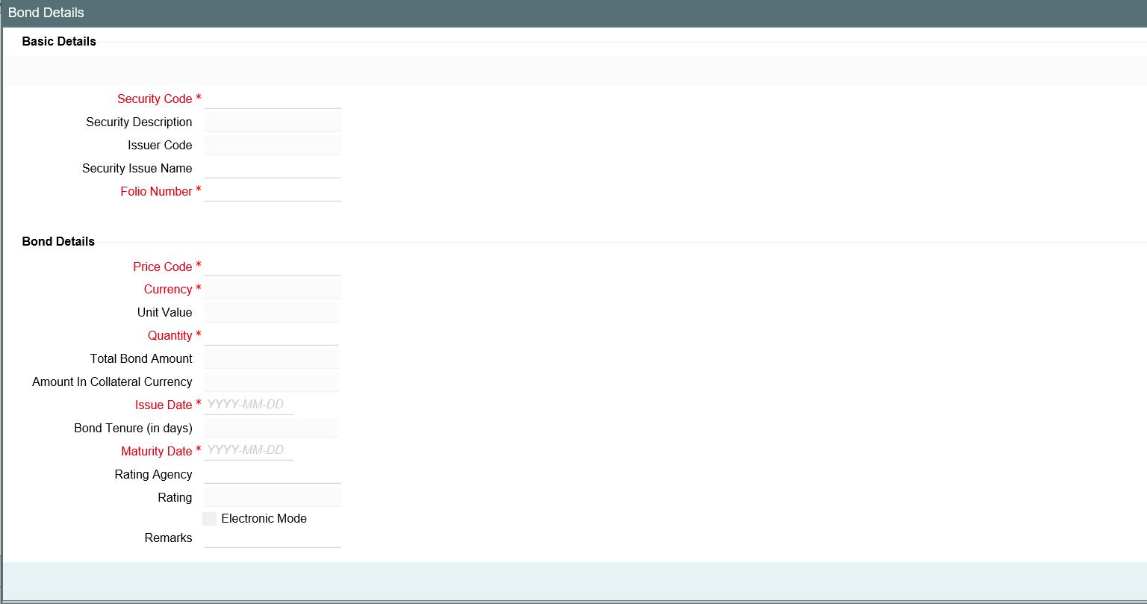
Task: Click the Electronic Mode label text
Action: 264,518
